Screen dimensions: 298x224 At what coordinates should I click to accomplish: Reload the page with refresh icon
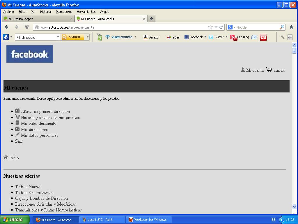tap(221, 27)
